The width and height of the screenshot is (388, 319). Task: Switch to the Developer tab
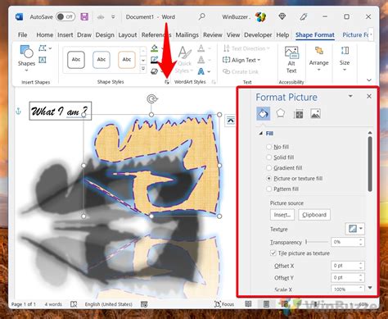(258, 35)
